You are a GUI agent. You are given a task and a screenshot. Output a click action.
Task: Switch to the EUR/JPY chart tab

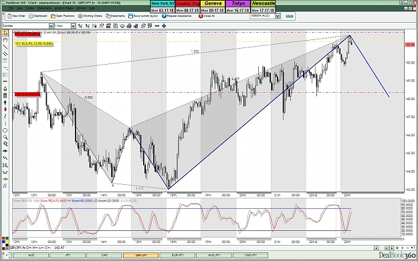[x=177, y=255]
